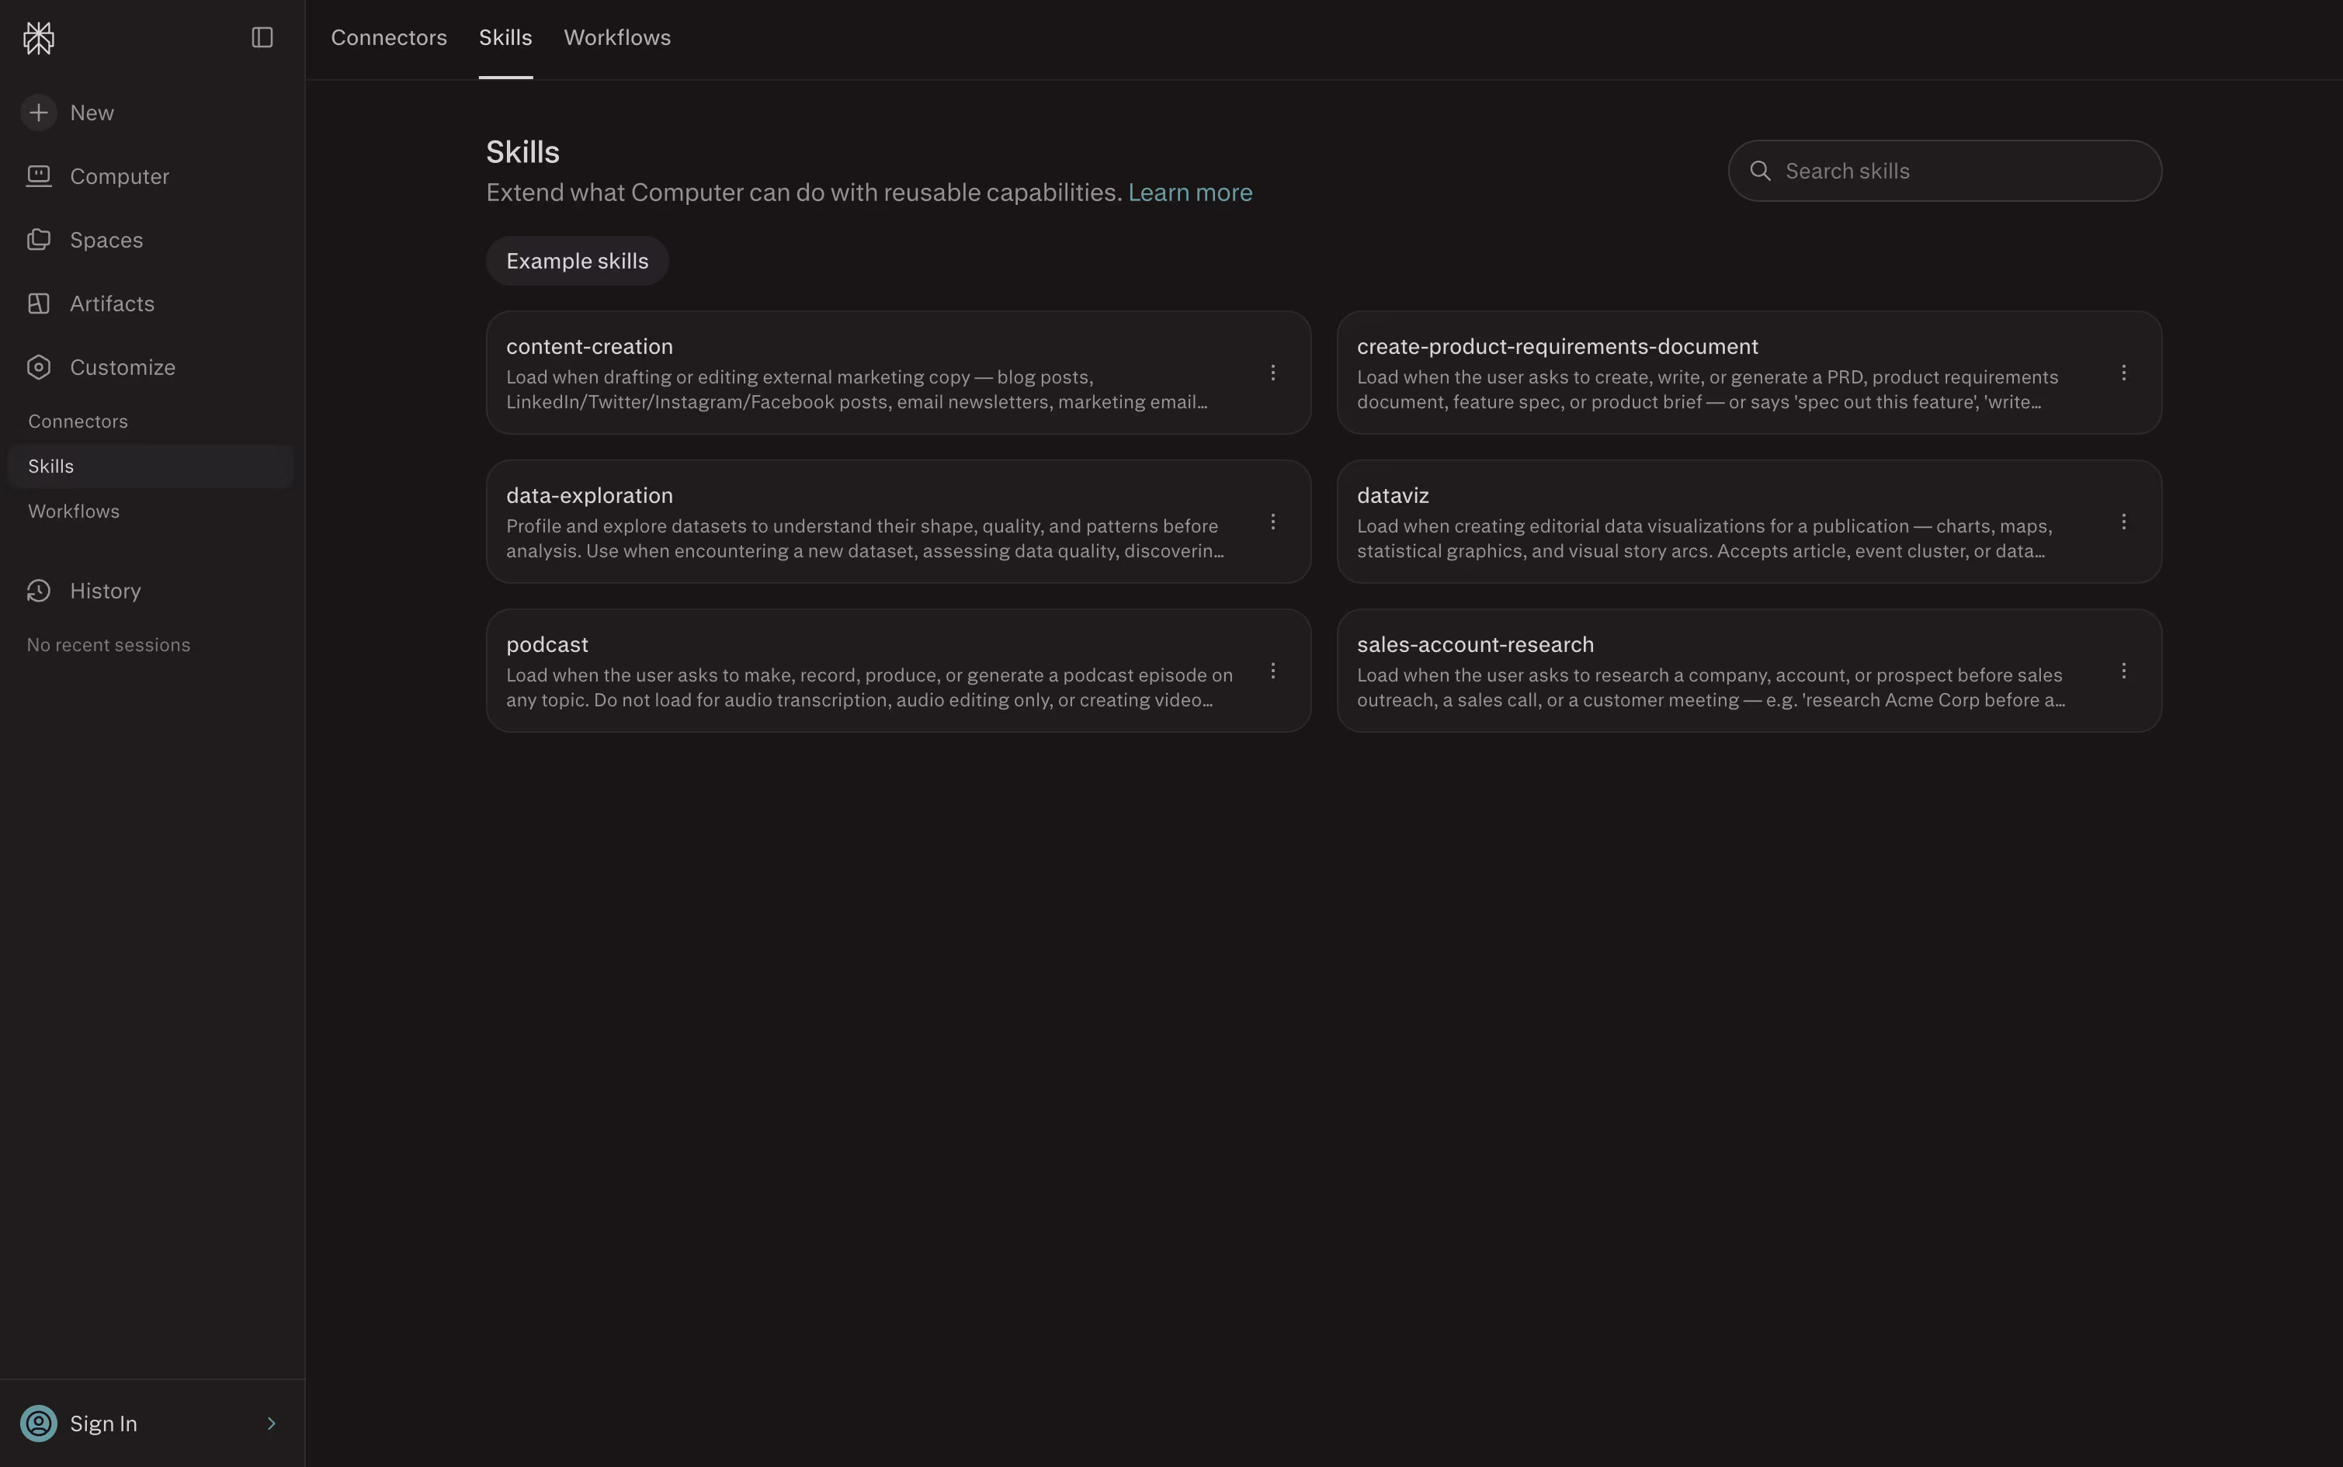Viewport: 2343px width, 1467px height.
Task: Expand Sign In chevron arrow
Action: pyautogui.click(x=272, y=1424)
